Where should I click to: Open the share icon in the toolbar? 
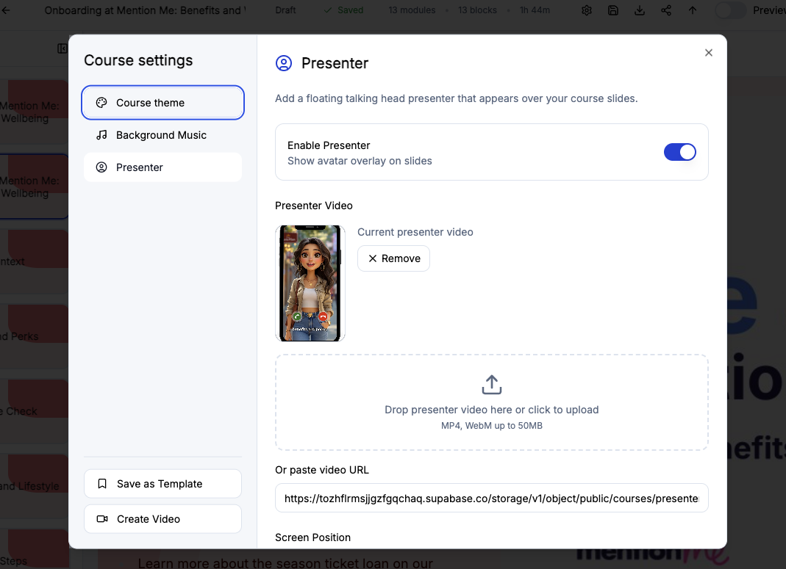coord(665,10)
